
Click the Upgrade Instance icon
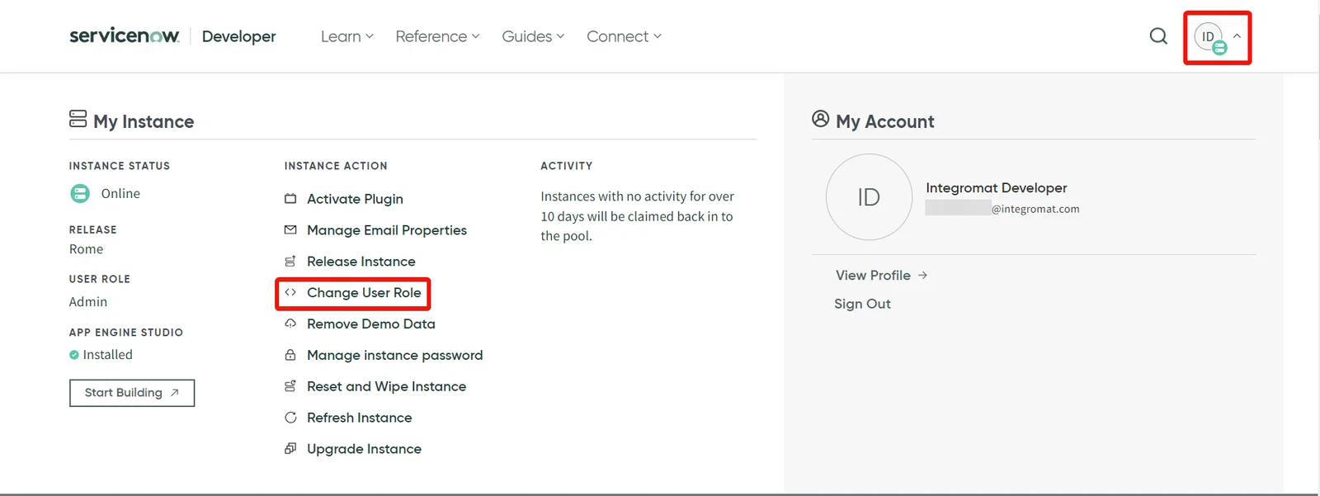pyautogui.click(x=290, y=449)
